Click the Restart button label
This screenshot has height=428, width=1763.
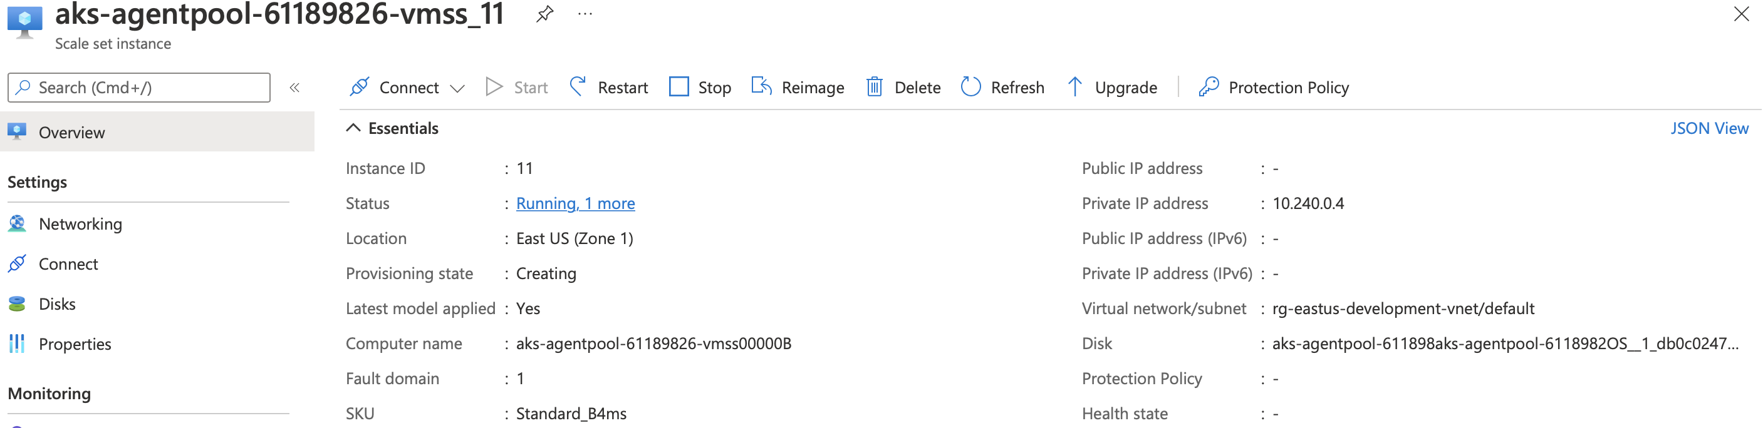(x=623, y=88)
